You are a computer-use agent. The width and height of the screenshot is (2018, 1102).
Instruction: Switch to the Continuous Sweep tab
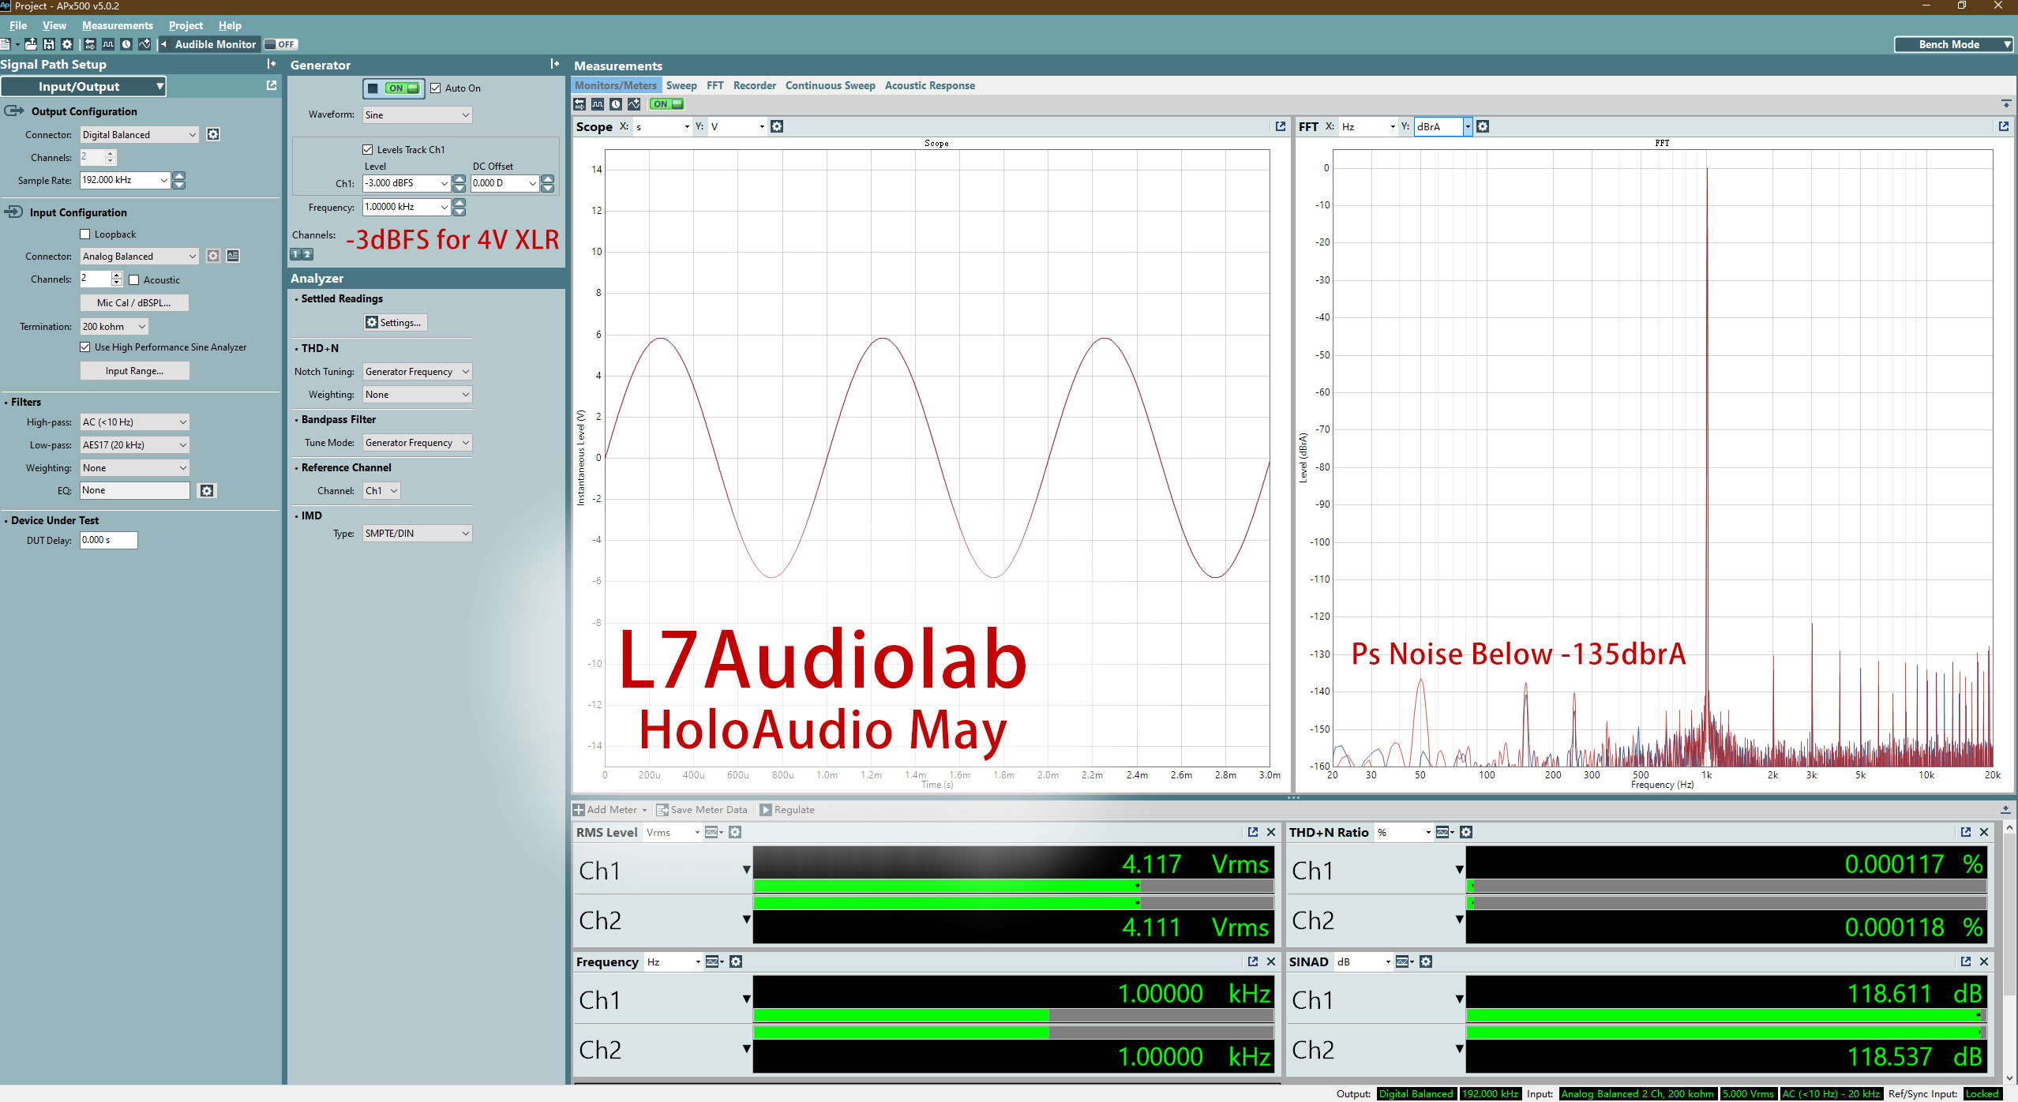point(830,85)
